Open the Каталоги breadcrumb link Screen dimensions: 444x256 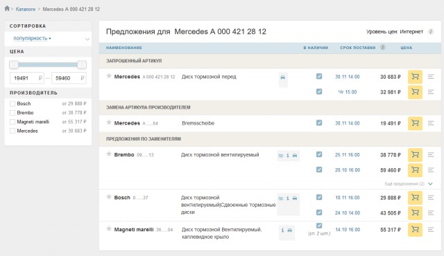[26, 9]
